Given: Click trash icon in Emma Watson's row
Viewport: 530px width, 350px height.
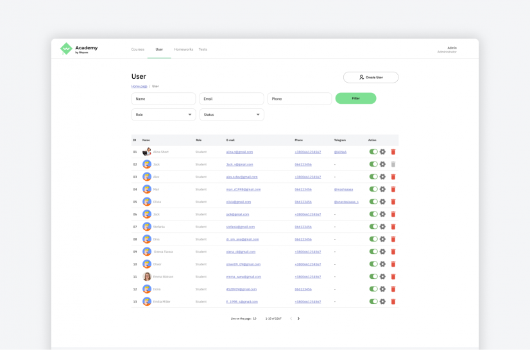Looking at the screenshot, I should point(393,276).
